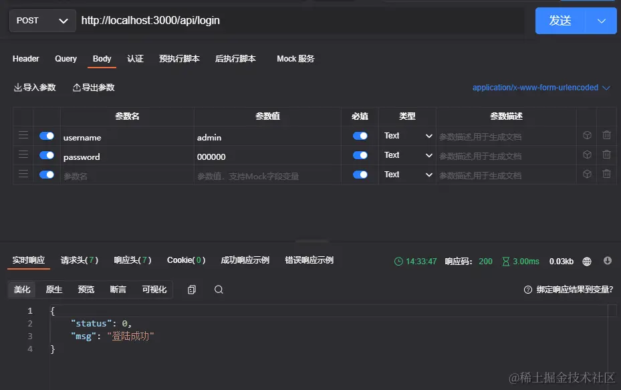Open the Mock variable picker for username row
Screen dimensions: 621x390
tap(587, 134)
